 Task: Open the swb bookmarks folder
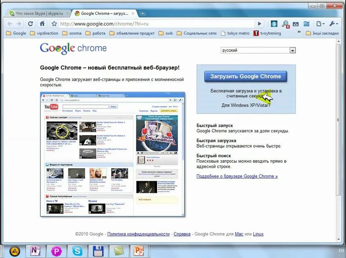tap(165, 33)
